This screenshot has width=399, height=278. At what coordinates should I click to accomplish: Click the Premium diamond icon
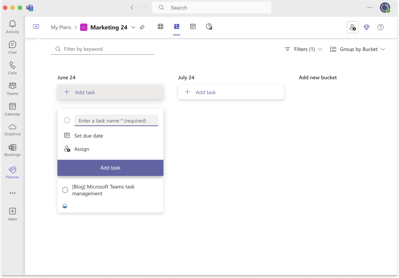point(367,27)
